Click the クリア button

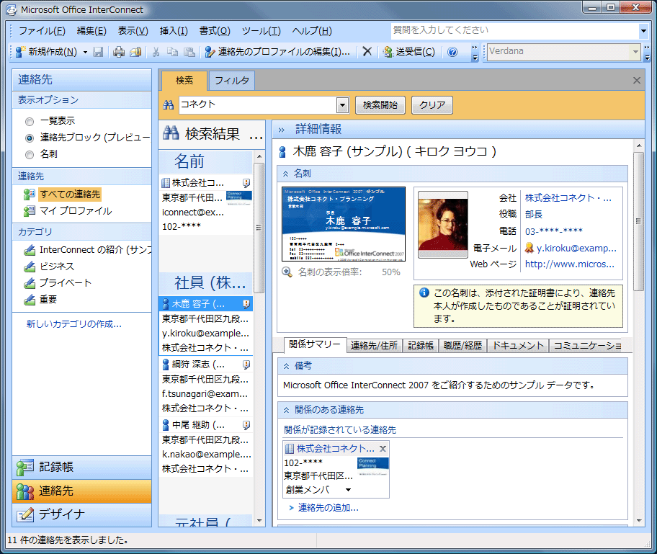pyautogui.click(x=432, y=104)
